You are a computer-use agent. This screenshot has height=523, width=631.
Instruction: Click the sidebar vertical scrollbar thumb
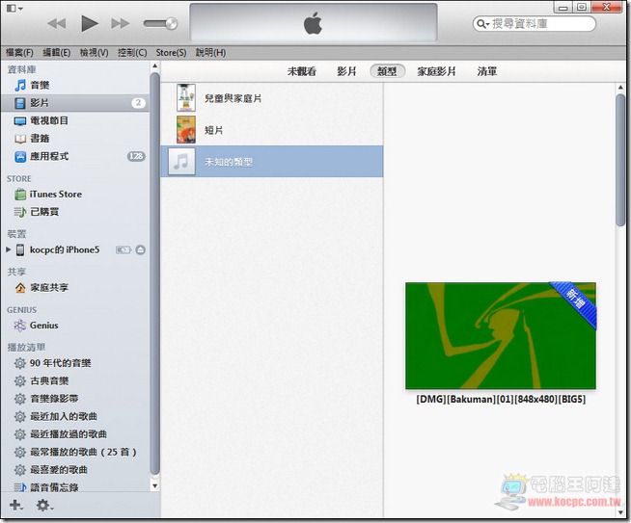point(155,275)
